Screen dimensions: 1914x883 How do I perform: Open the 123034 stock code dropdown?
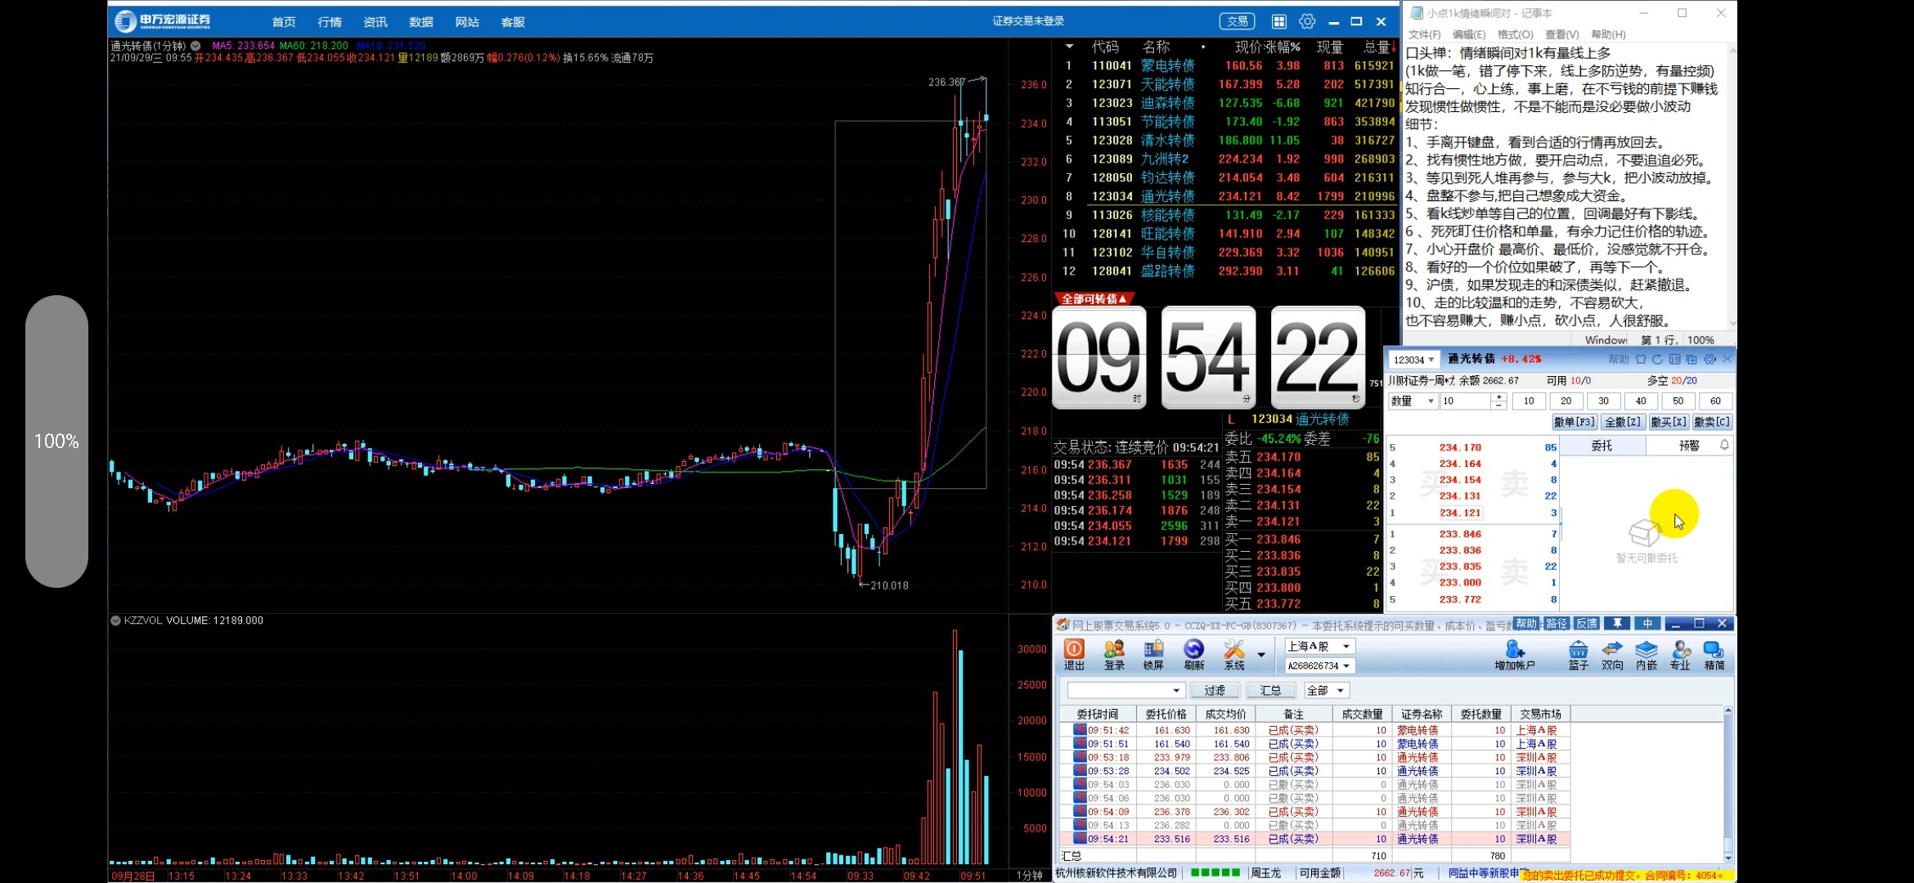pos(1414,360)
